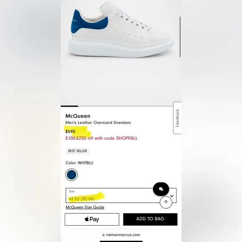This screenshot has width=242, height=242.
Task: Click the vertical scrollbar beside the shoe image
Action: (x=180, y=37)
